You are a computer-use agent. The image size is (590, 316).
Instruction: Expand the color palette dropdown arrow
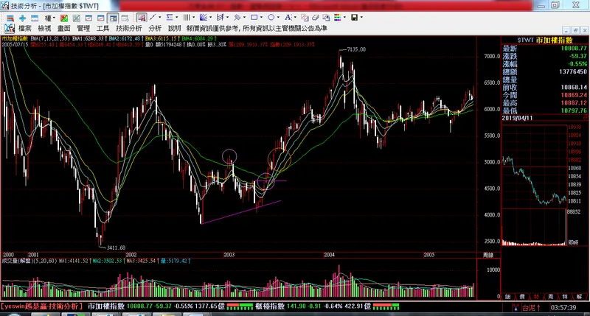[344, 17]
